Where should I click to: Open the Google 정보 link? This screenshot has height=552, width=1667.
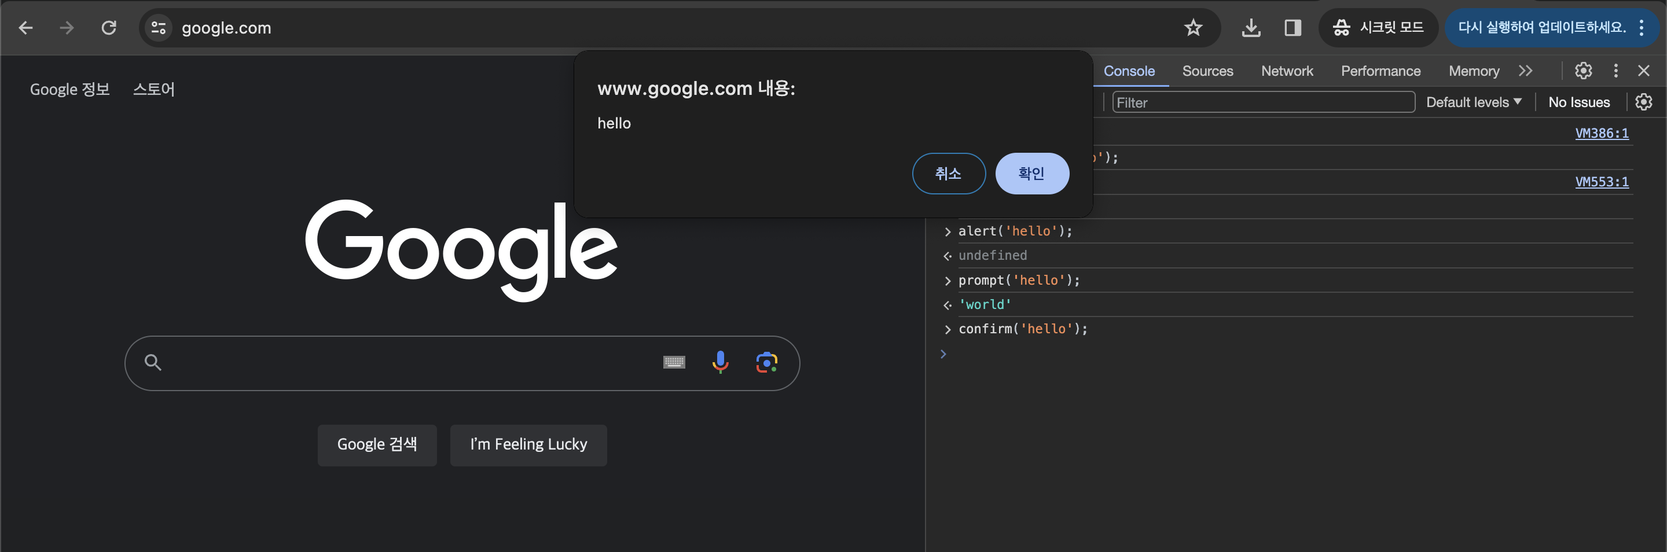click(x=70, y=89)
